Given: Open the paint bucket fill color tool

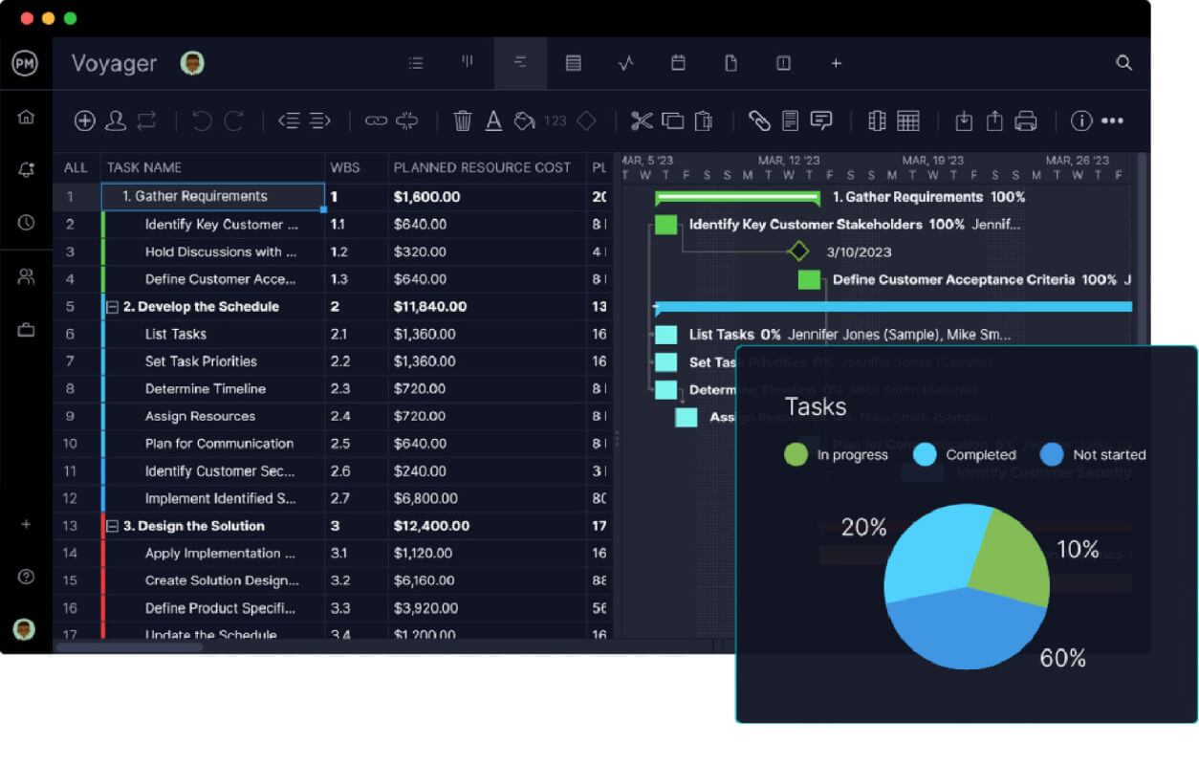Looking at the screenshot, I should point(524,120).
